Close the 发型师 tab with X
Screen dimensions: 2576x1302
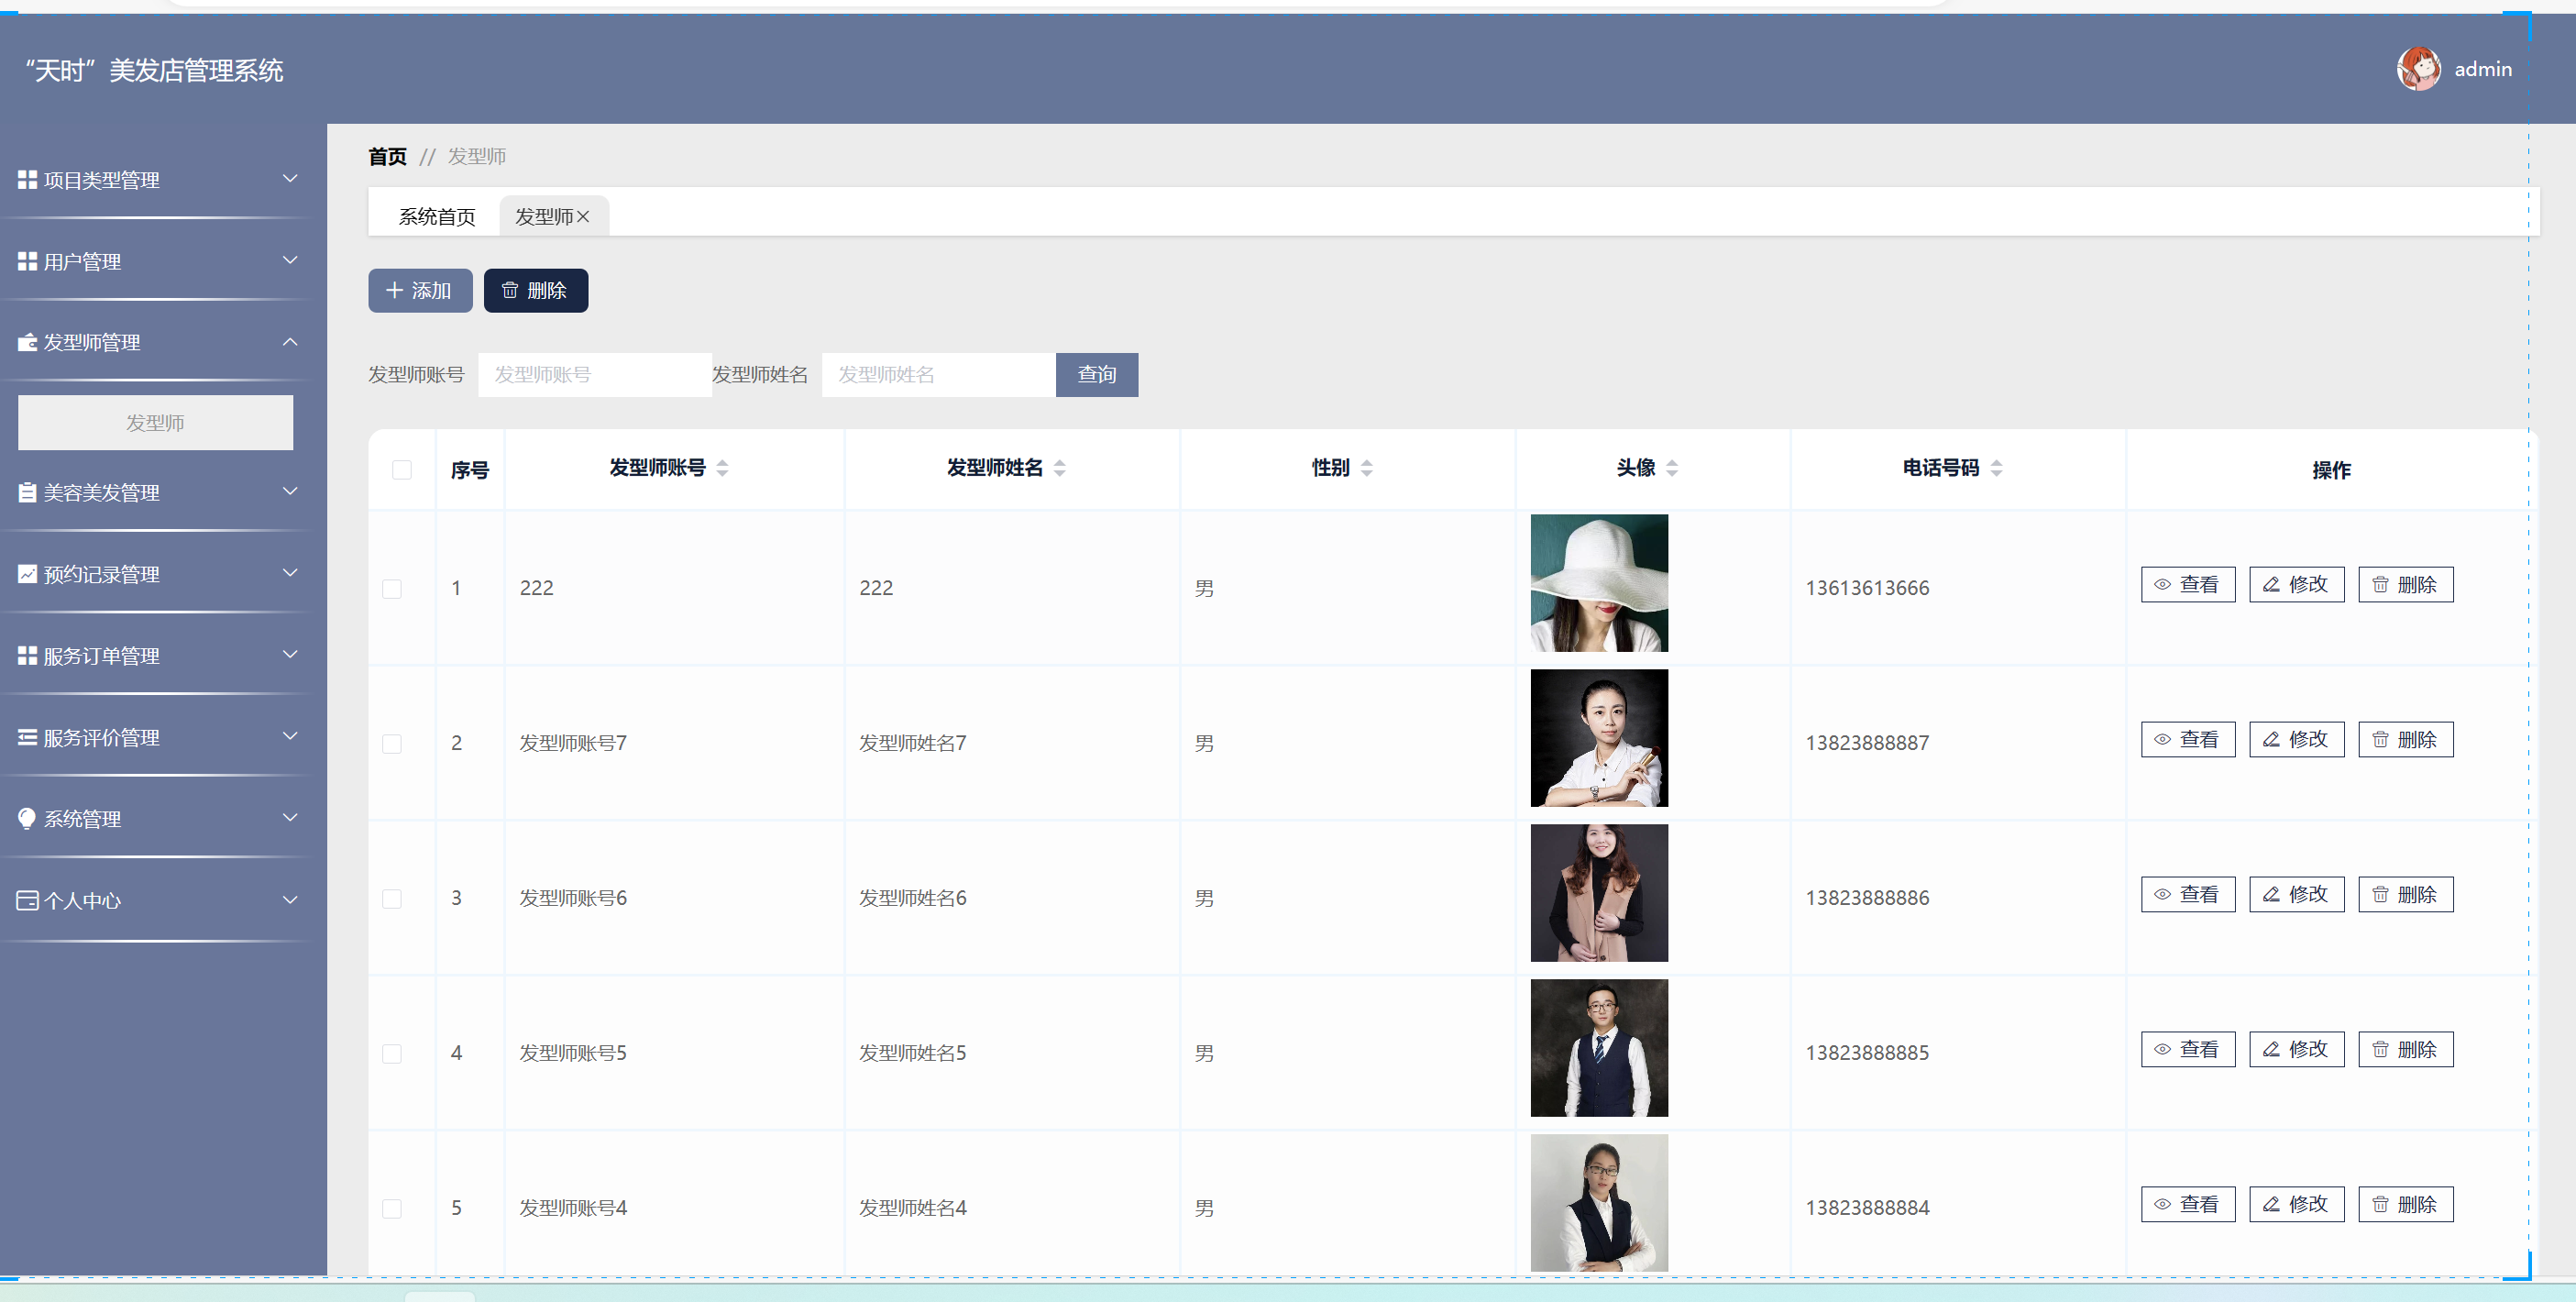tap(583, 217)
